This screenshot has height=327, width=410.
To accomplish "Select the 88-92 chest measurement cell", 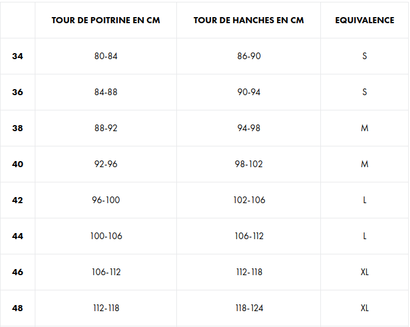I will click(x=106, y=128).
